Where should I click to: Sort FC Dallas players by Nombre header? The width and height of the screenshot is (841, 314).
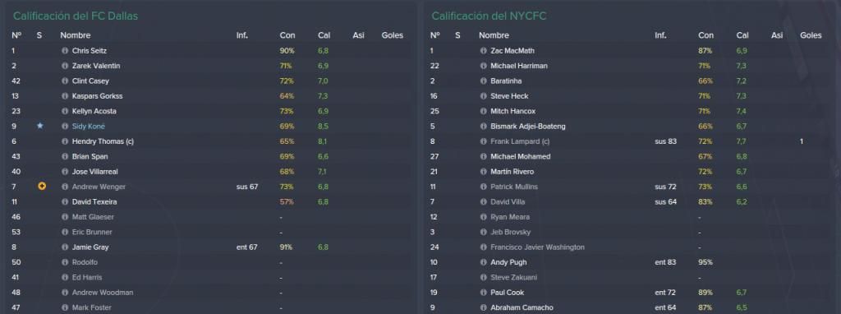click(75, 35)
